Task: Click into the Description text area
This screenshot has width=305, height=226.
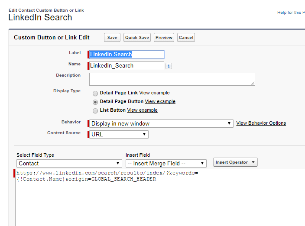Action: point(172,79)
